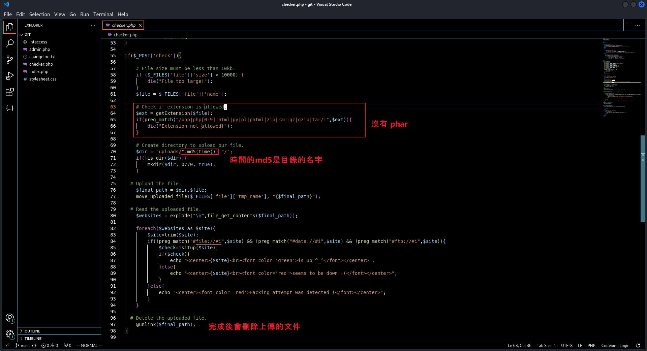Open the Codeium braces icon panel
This screenshot has height=351, width=647.
point(9,108)
